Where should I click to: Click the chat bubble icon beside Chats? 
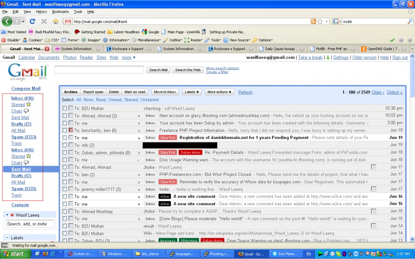(x=27, y=111)
